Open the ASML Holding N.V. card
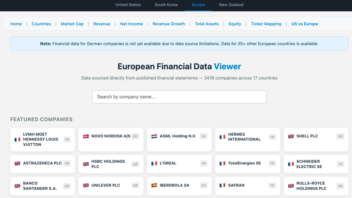 click(179, 139)
